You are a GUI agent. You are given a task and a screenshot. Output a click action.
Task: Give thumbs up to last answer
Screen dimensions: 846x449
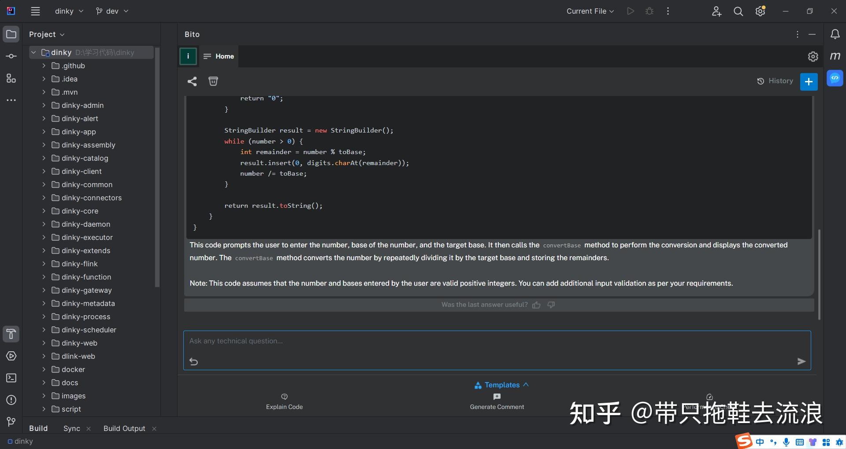pyautogui.click(x=536, y=305)
